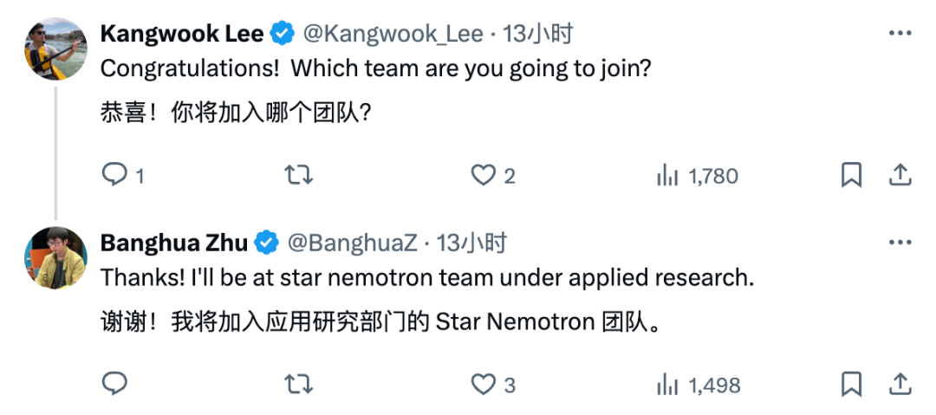Reply to Banghua Zhu's tweet
Screen dimensions: 936x415
[x=114, y=384]
